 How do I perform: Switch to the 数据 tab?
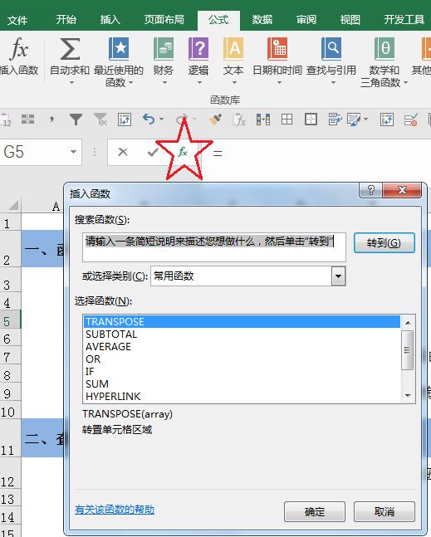[262, 20]
